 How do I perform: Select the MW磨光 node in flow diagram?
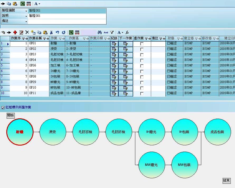151,165
